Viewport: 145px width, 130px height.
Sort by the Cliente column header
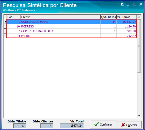point(61,17)
